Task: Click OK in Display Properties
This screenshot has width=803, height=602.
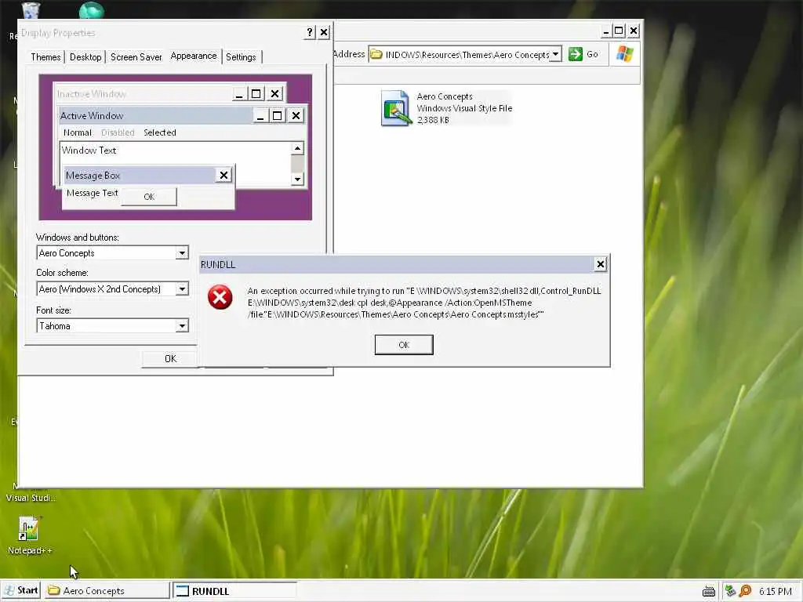Action: click(x=170, y=359)
